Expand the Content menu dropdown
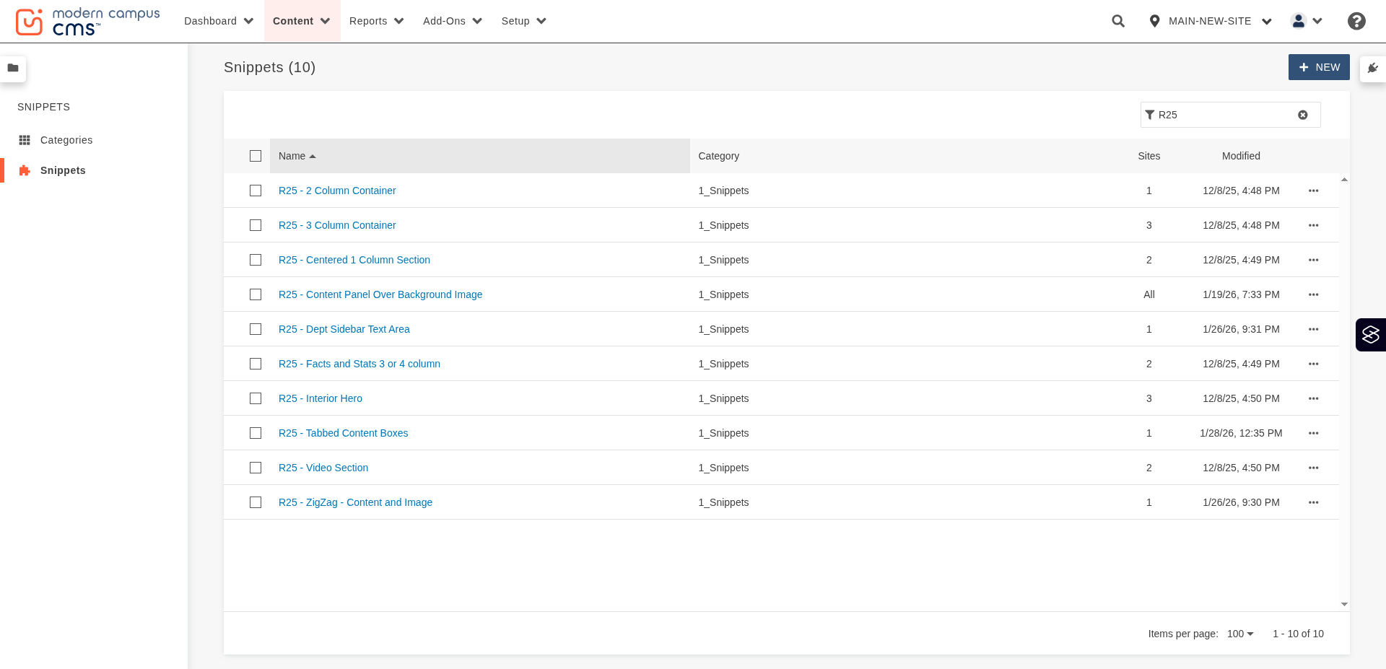 (302, 21)
